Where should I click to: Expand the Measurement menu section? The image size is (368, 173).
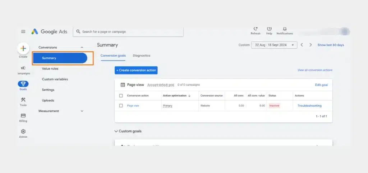[82, 111]
